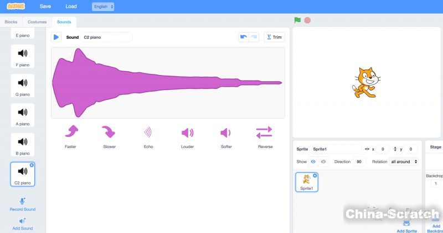Show the sprite using eye icon

313,162
